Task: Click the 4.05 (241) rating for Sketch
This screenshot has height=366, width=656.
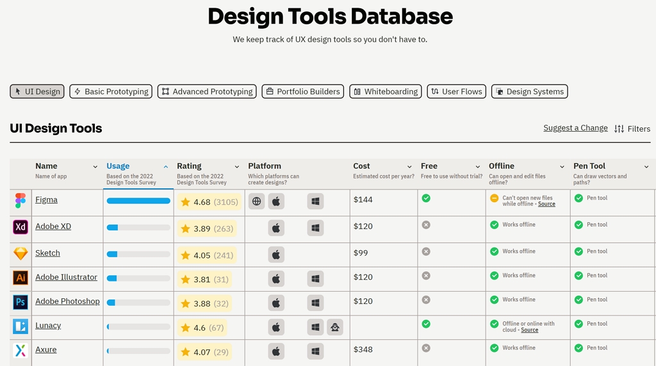Action: [207, 255]
